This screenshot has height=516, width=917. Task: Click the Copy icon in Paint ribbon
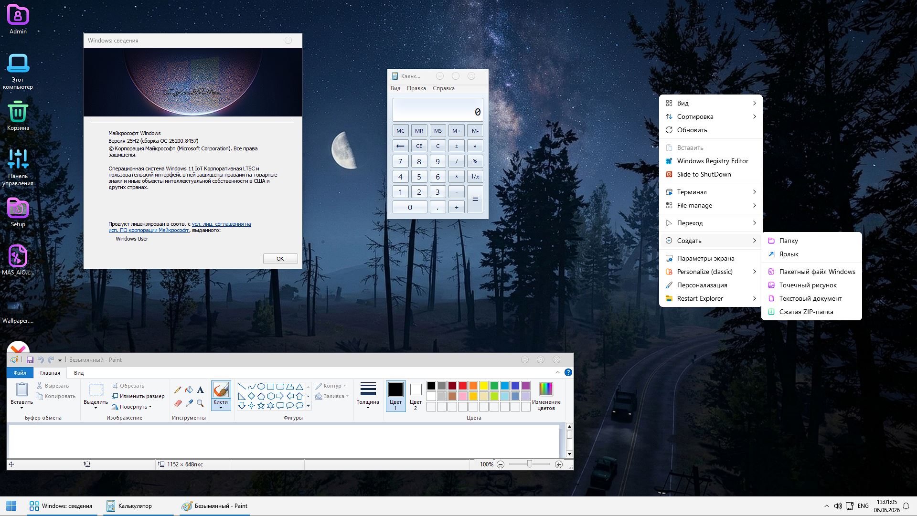pos(40,396)
